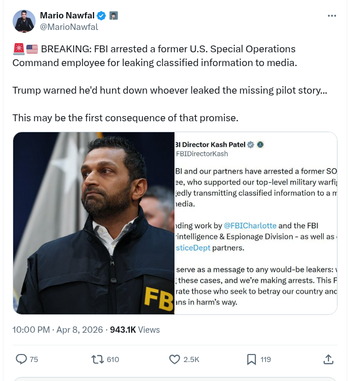The height and width of the screenshot is (381, 349).
Task: Click Mario Nawfal's blue verified badge
Action: tap(101, 16)
